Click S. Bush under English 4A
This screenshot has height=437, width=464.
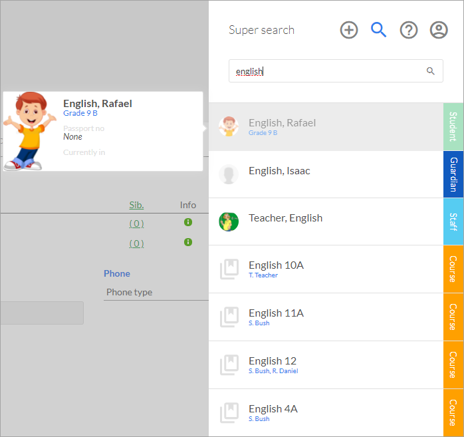(x=259, y=419)
